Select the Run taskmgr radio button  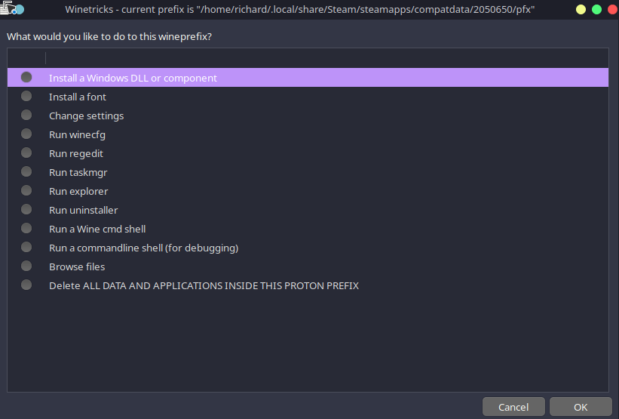(x=26, y=172)
